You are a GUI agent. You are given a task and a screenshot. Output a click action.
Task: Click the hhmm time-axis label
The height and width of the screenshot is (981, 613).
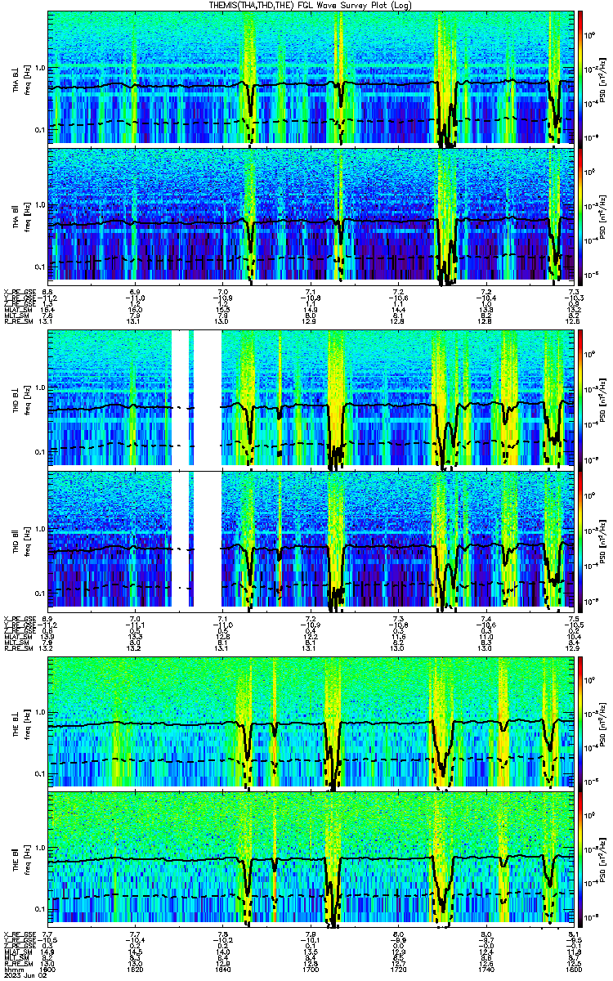pos(12,970)
